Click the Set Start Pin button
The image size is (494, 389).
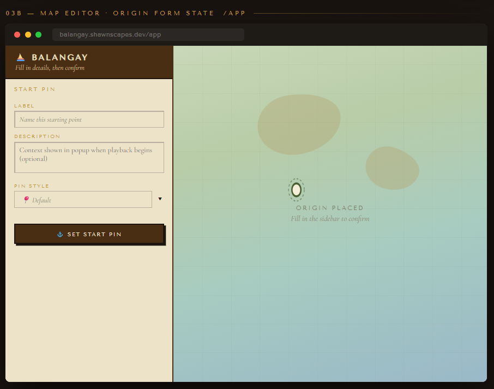pyautogui.click(x=89, y=234)
